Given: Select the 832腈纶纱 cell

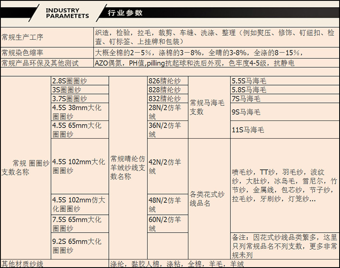Looking at the screenshot, I should 167,99.
